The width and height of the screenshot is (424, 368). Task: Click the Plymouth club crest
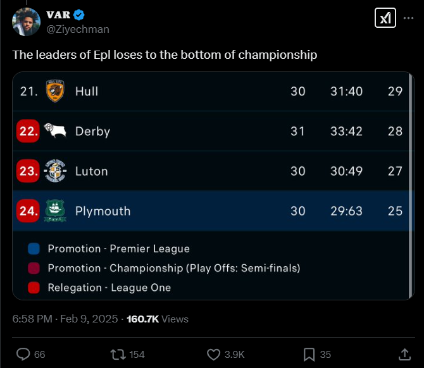click(55, 211)
